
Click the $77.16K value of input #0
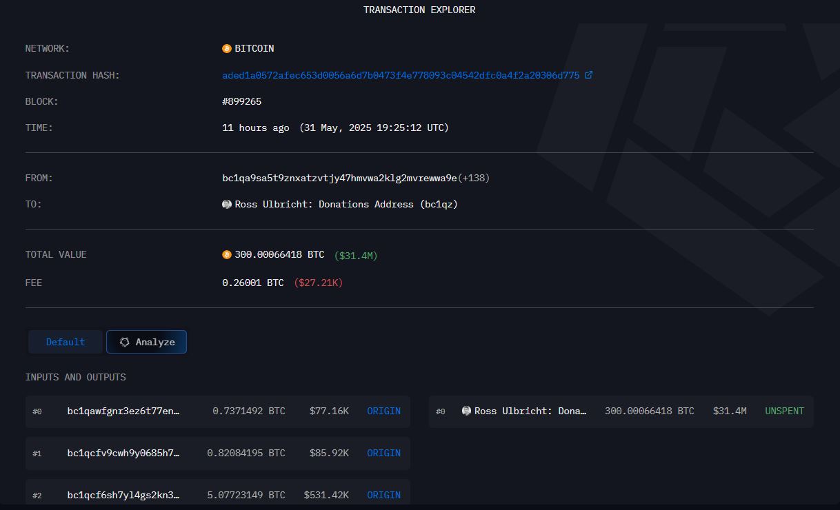click(329, 411)
